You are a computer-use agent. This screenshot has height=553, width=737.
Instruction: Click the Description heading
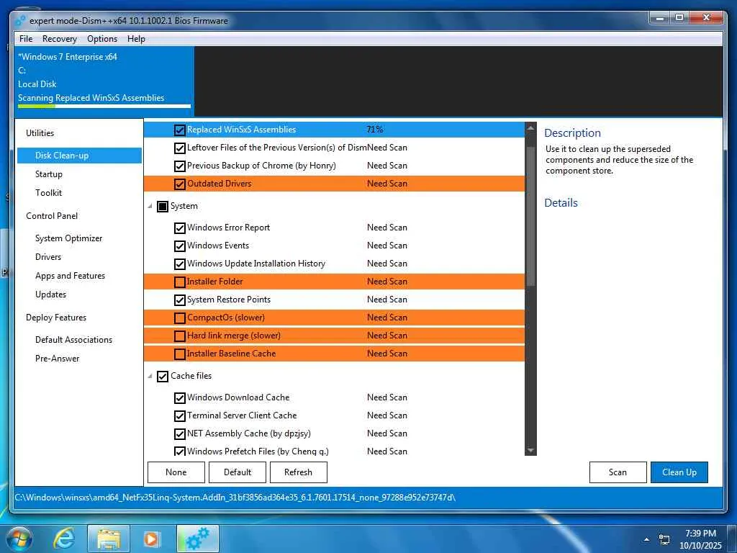tap(572, 133)
